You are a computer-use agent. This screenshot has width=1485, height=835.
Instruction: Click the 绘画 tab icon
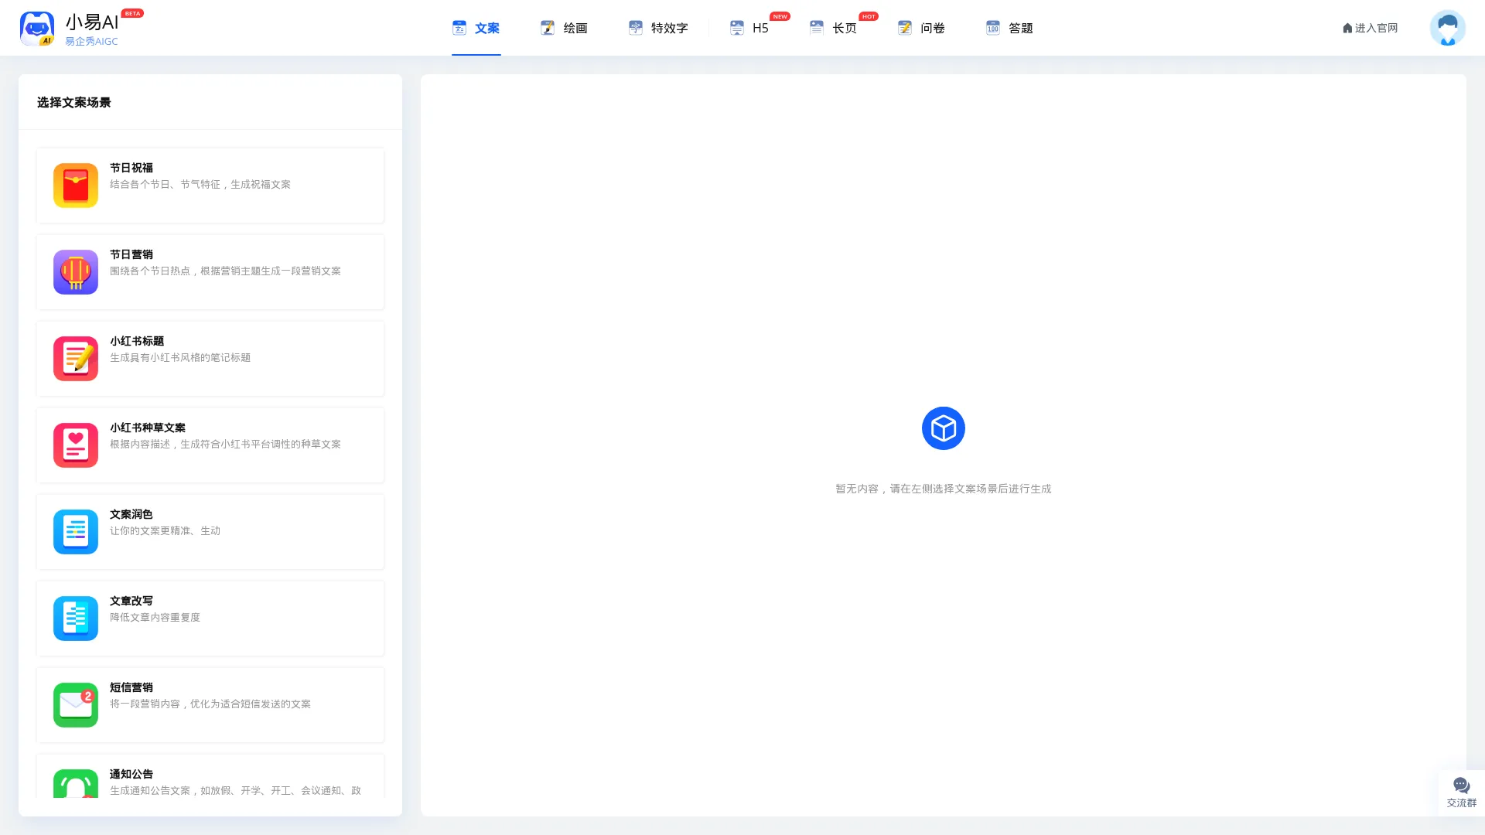[x=548, y=28]
